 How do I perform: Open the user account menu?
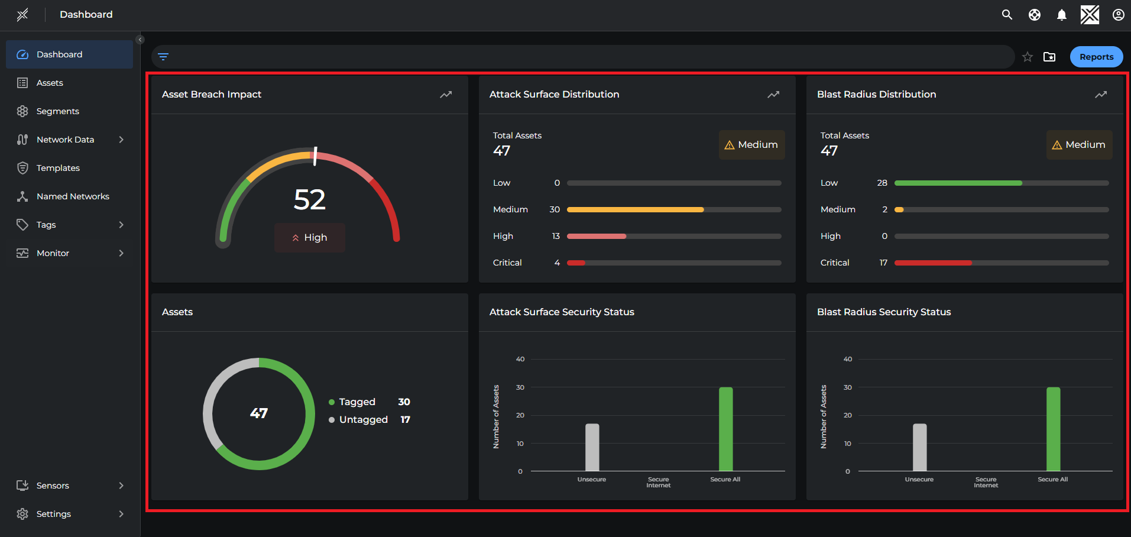pos(1118,15)
